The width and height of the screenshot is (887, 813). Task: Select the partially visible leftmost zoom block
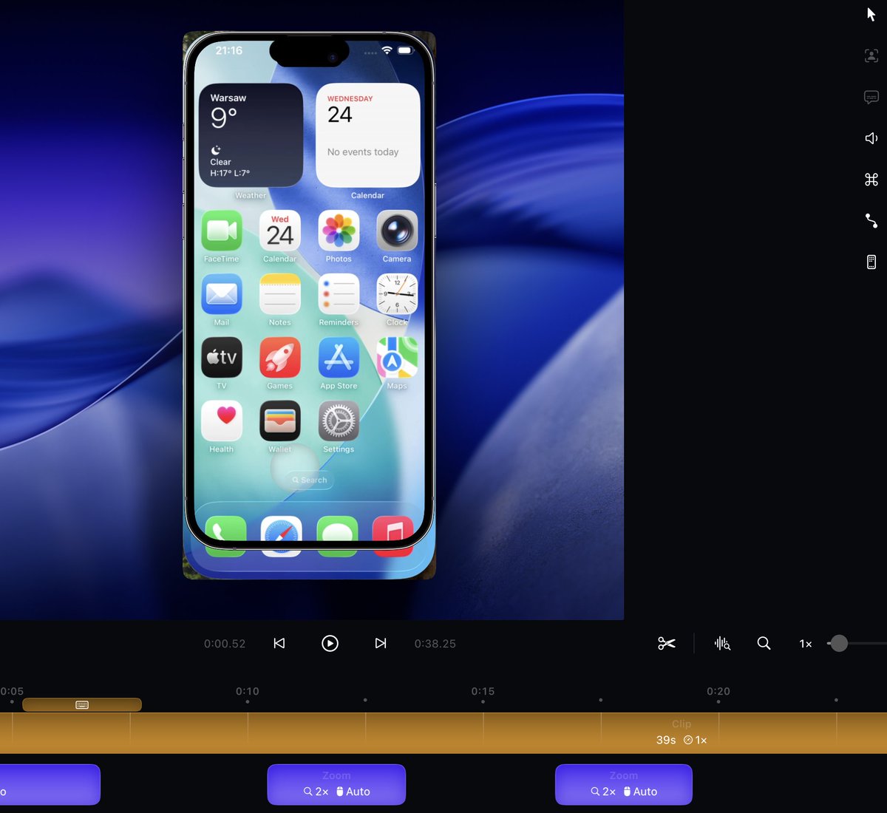tap(50, 784)
